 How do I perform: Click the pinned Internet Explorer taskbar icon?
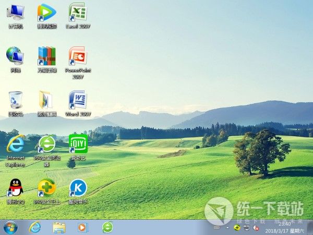click(35, 227)
